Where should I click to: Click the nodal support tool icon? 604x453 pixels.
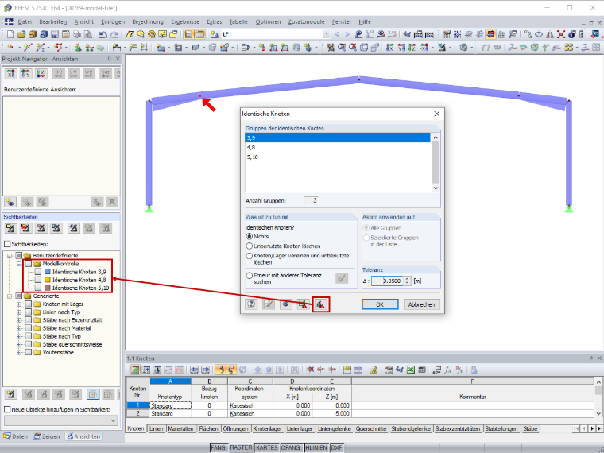[78, 48]
